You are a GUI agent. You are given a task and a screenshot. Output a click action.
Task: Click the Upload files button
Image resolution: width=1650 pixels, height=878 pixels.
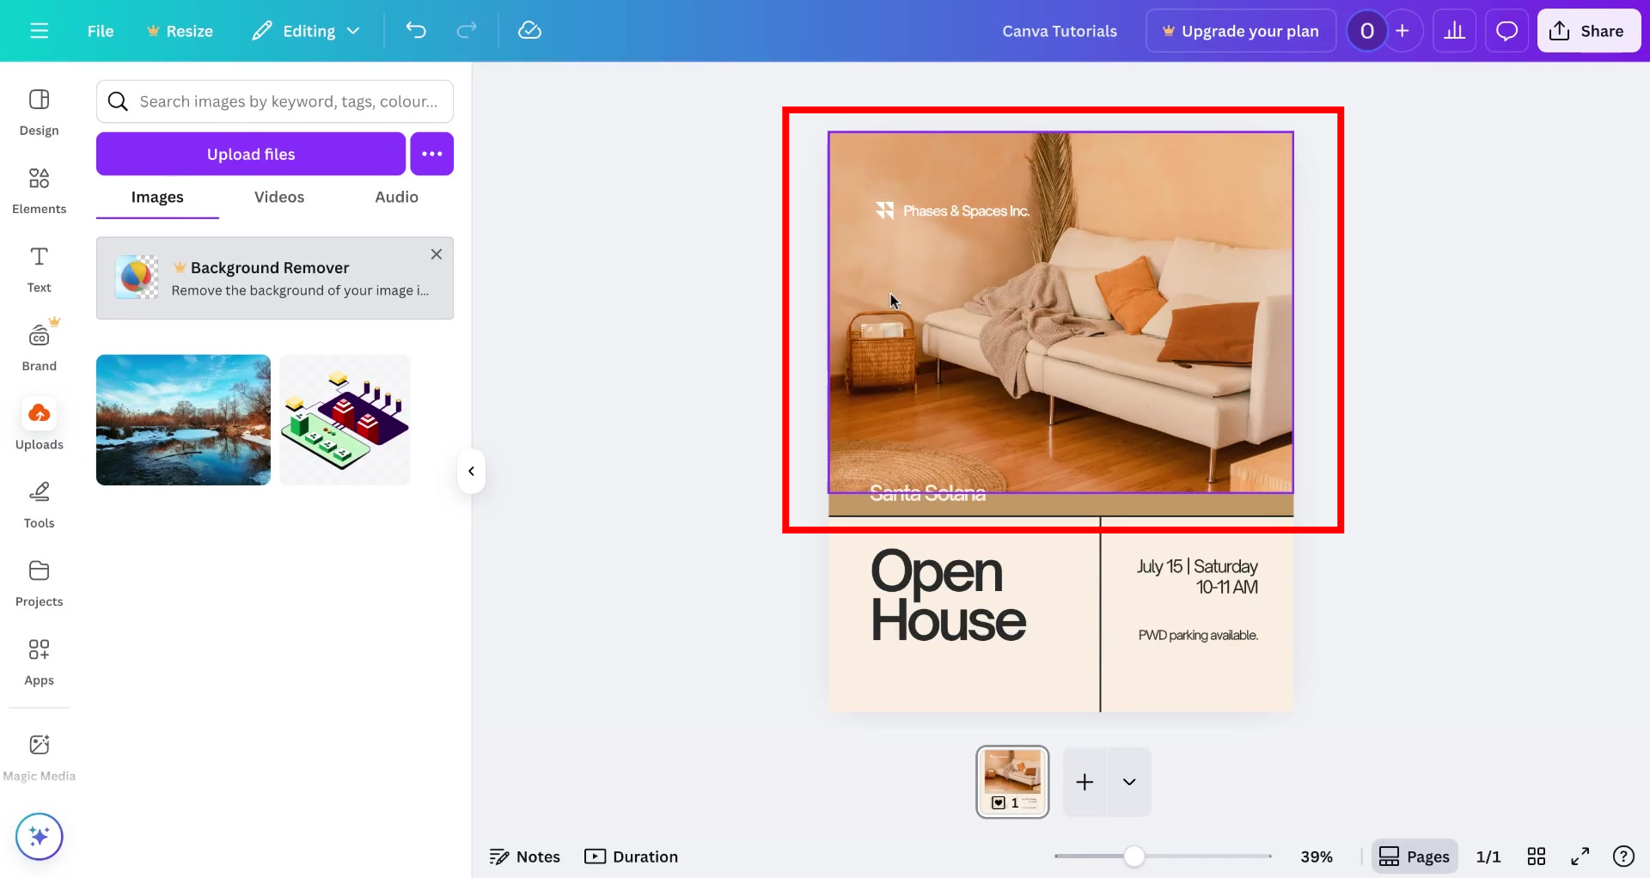tap(250, 153)
